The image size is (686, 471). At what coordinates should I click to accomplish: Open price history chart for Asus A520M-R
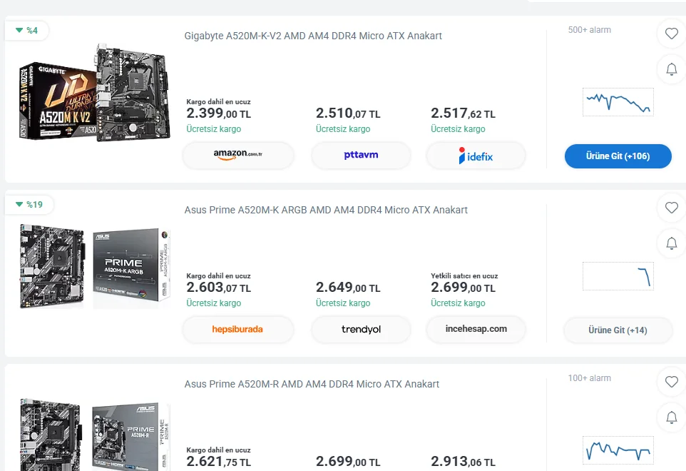(x=618, y=450)
